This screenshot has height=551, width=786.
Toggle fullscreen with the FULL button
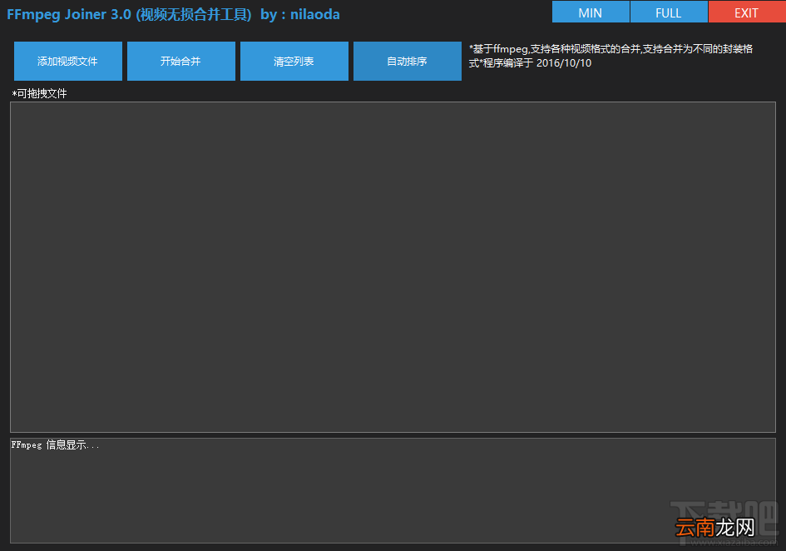pyautogui.click(x=669, y=12)
